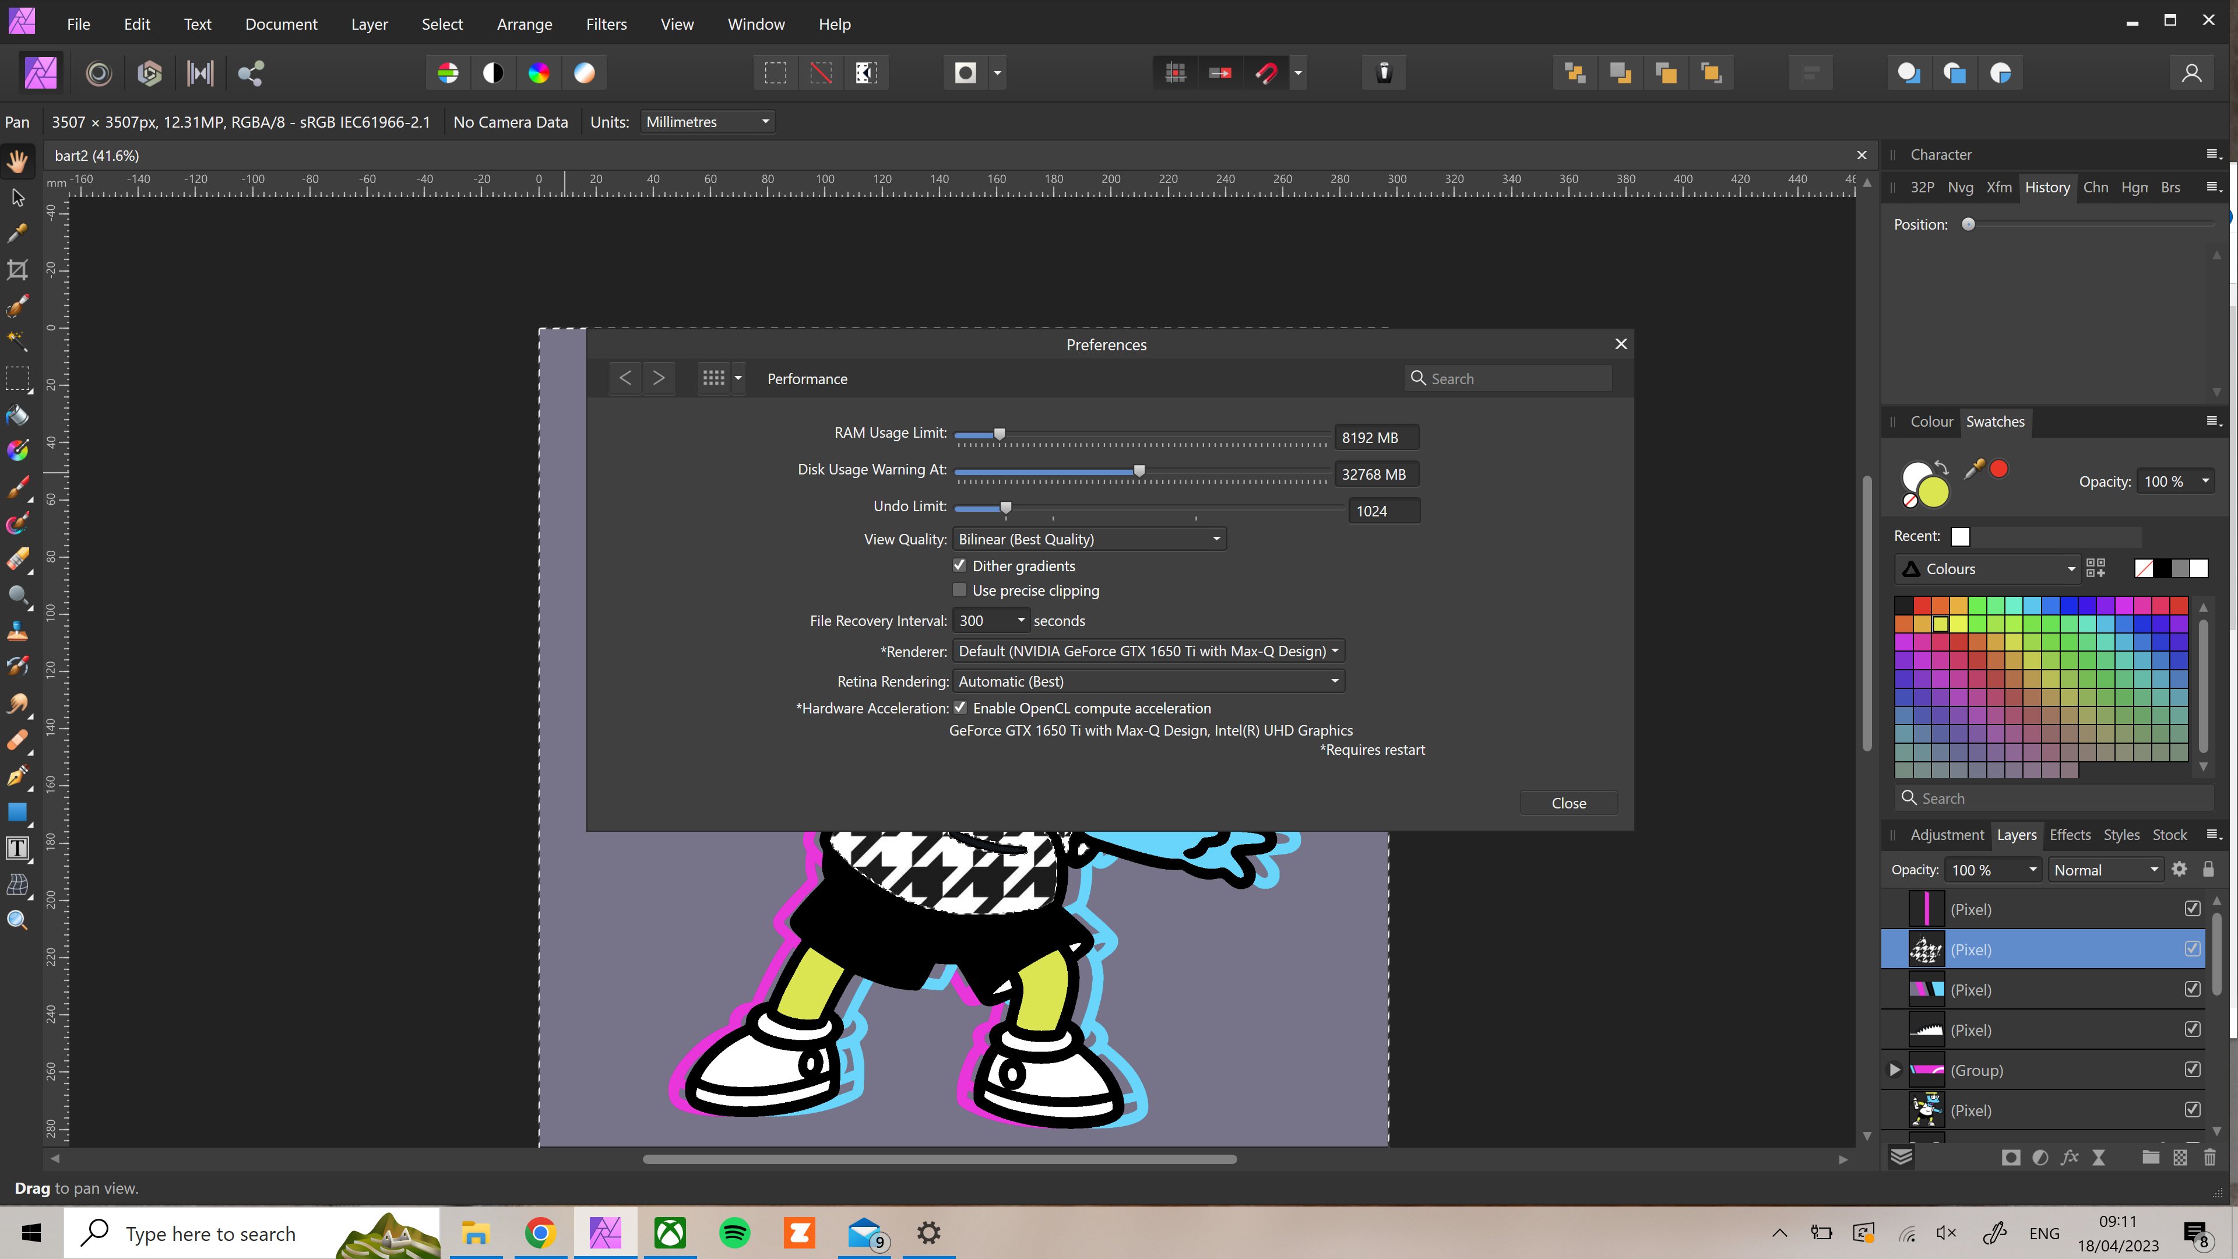Viewport: 2238px width, 1259px height.
Task: Adjust the RAM Usage Limit slider
Action: (x=1000, y=434)
